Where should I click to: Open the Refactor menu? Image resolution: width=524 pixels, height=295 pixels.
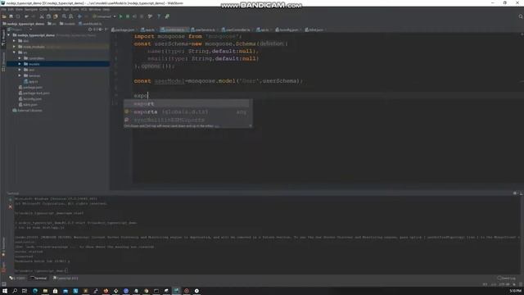click(x=55, y=9)
